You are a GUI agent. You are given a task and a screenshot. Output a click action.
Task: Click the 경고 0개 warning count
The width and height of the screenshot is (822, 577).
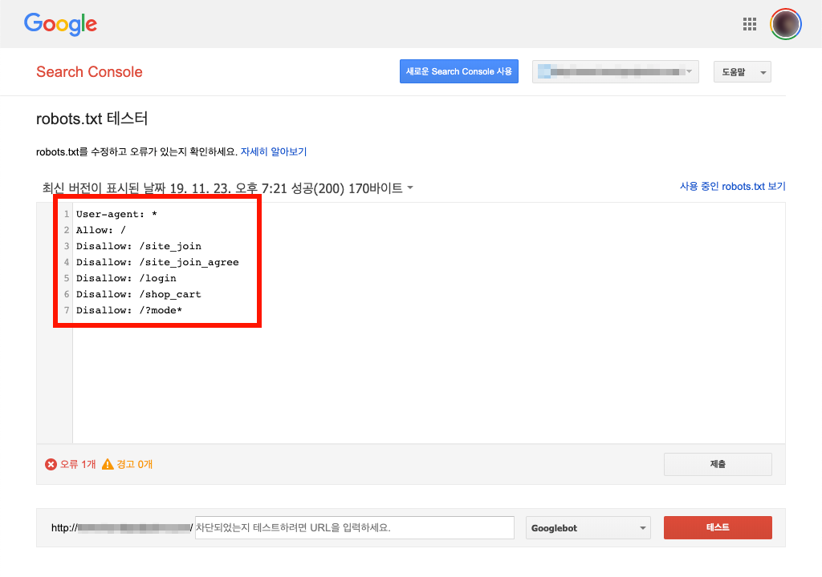click(134, 465)
